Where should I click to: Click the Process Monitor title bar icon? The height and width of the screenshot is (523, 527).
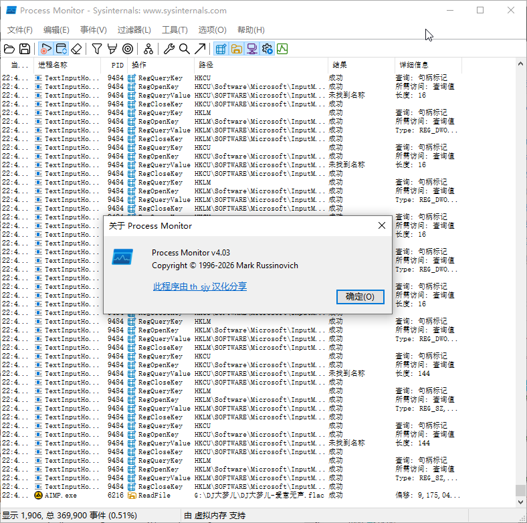11,11
